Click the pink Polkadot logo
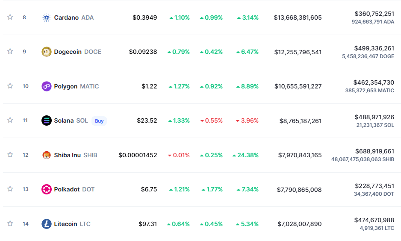 click(47, 189)
